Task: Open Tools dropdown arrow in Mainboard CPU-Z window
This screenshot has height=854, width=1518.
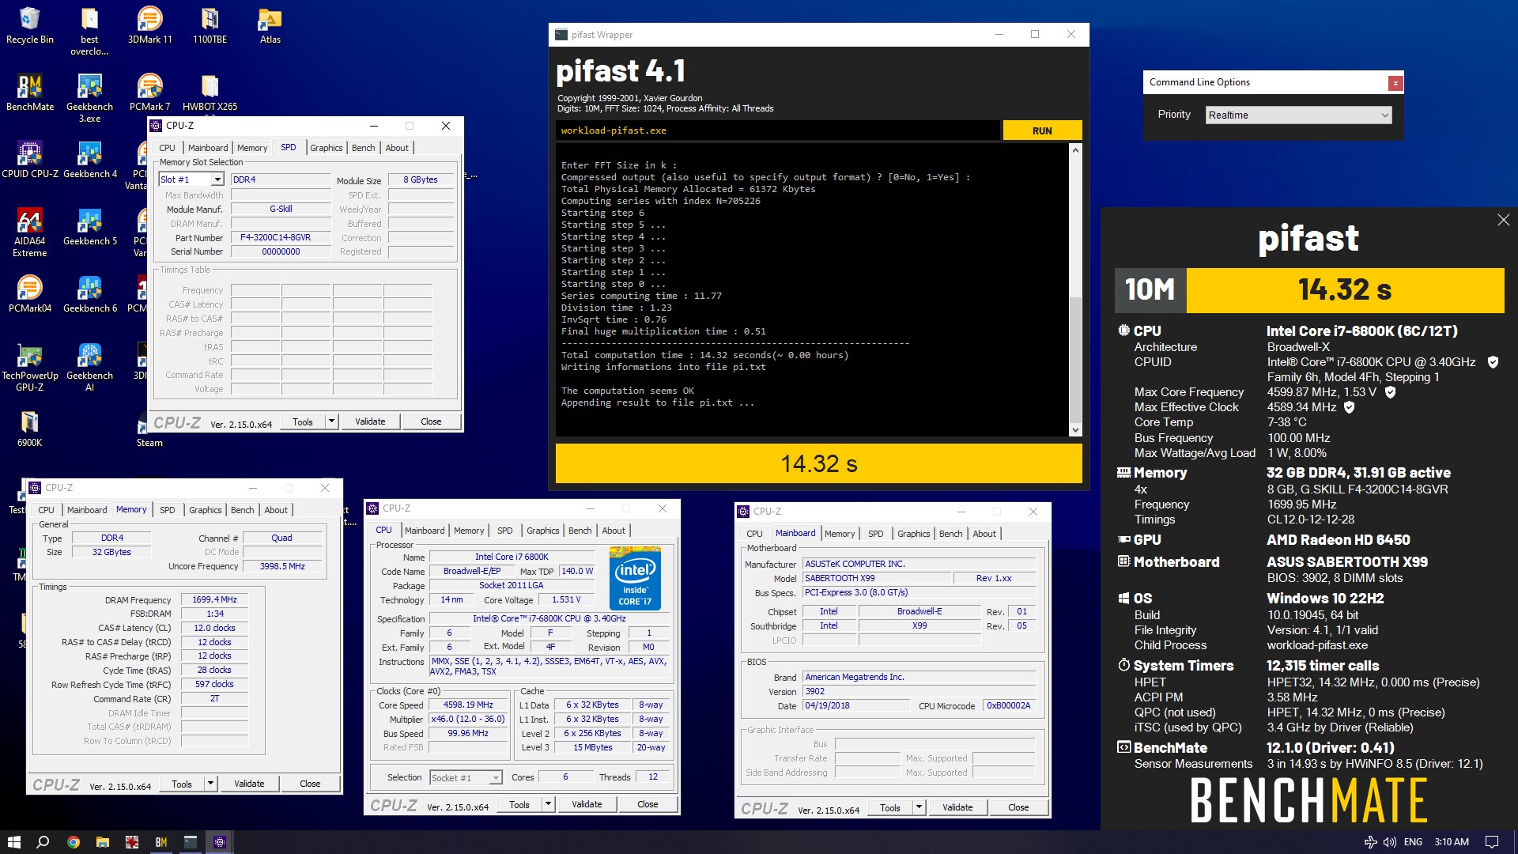Action: (919, 807)
